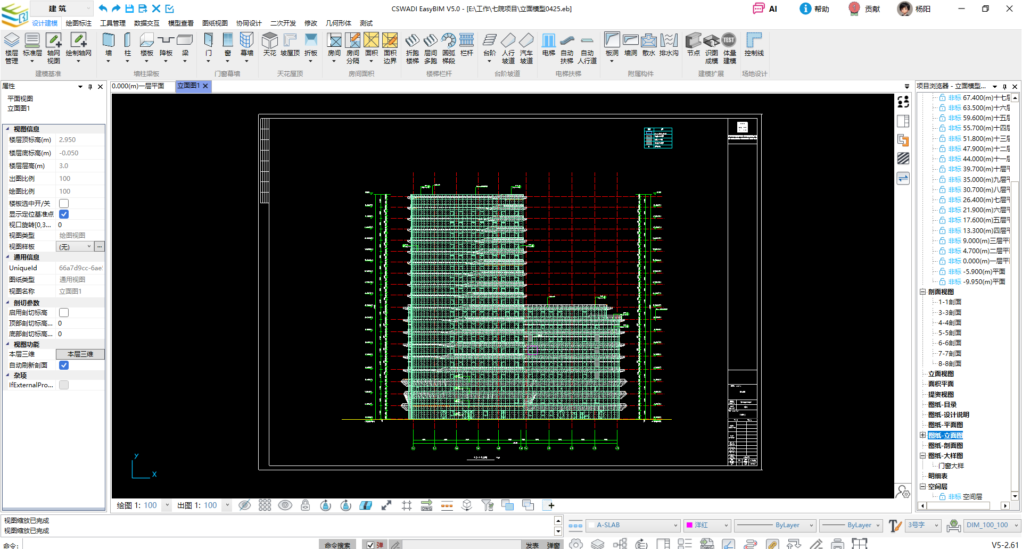Open the A-SLAB layer dropdown

[633, 525]
